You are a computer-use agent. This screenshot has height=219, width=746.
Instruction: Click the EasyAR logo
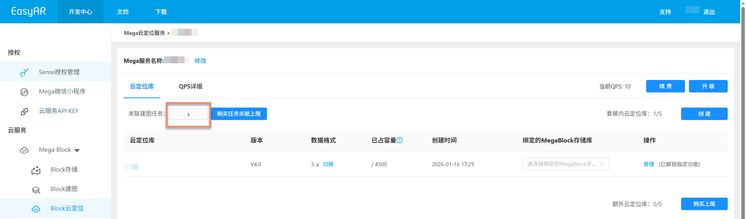coord(28,12)
